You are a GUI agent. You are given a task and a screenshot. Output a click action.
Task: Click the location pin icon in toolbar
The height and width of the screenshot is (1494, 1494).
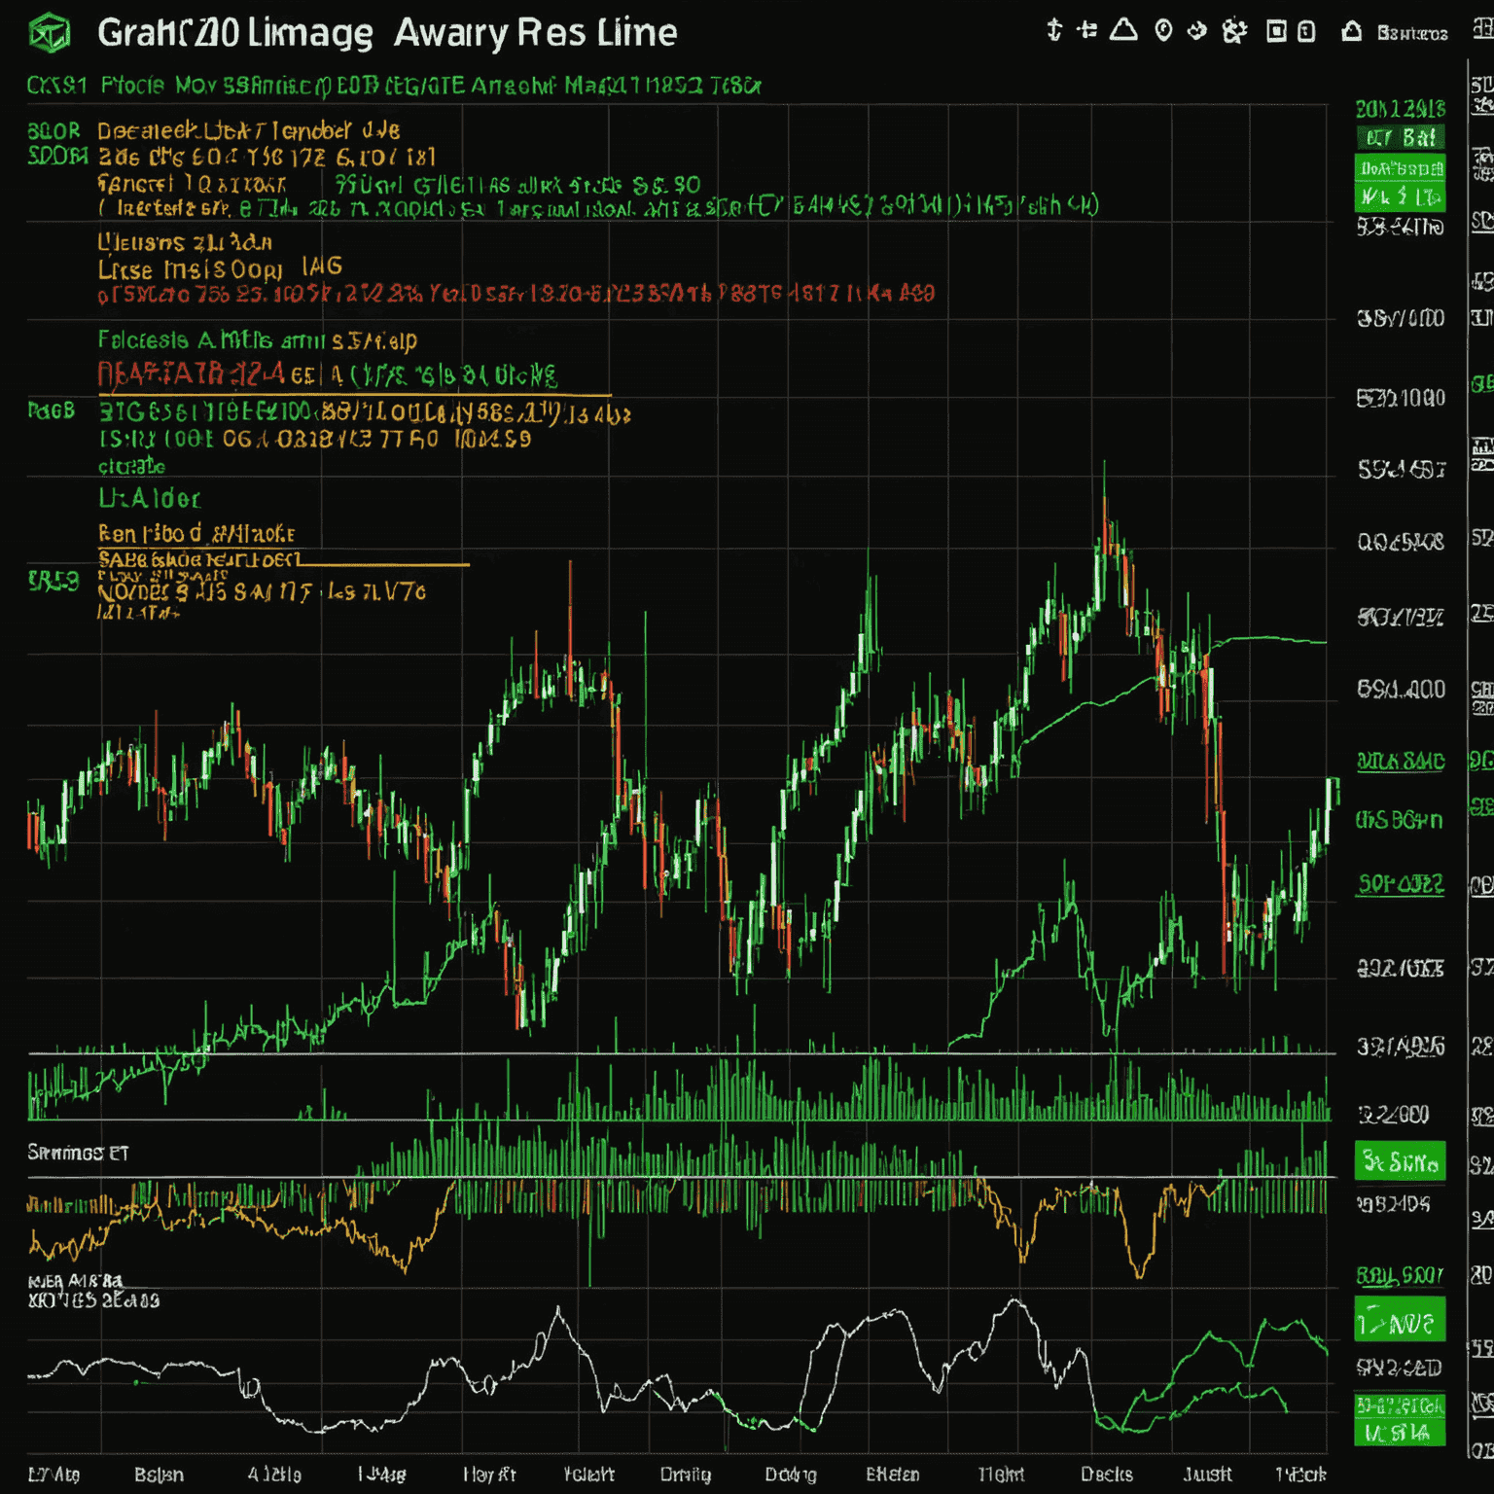coord(1163,31)
